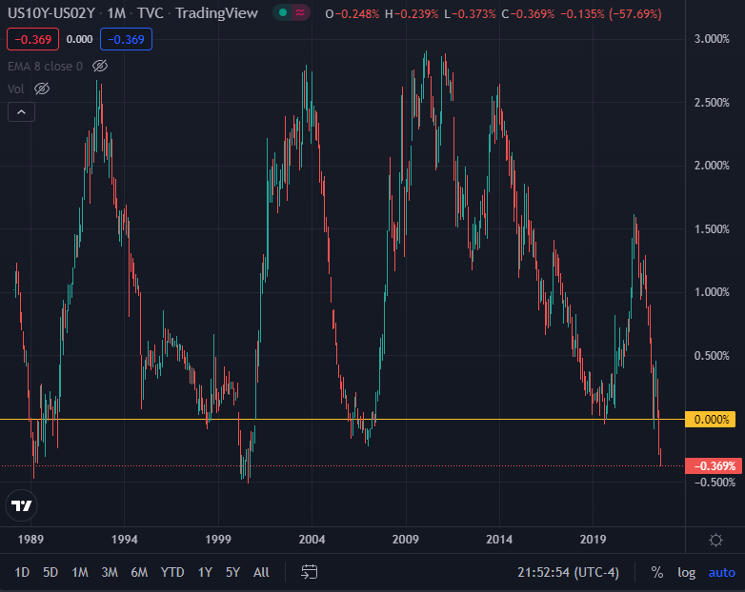This screenshot has width=745, height=592.
Task: Collapse the indicator legend with chevron
Action: tap(21, 112)
